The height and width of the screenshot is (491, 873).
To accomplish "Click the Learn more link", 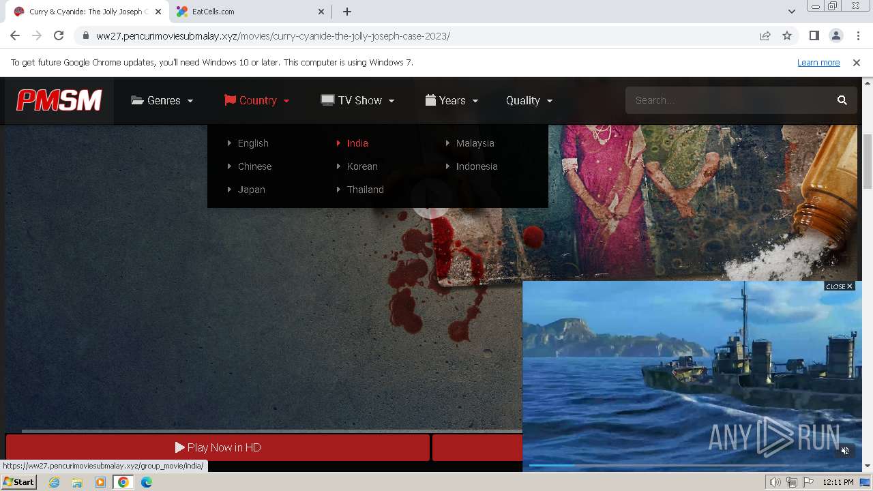I will point(818,62).
